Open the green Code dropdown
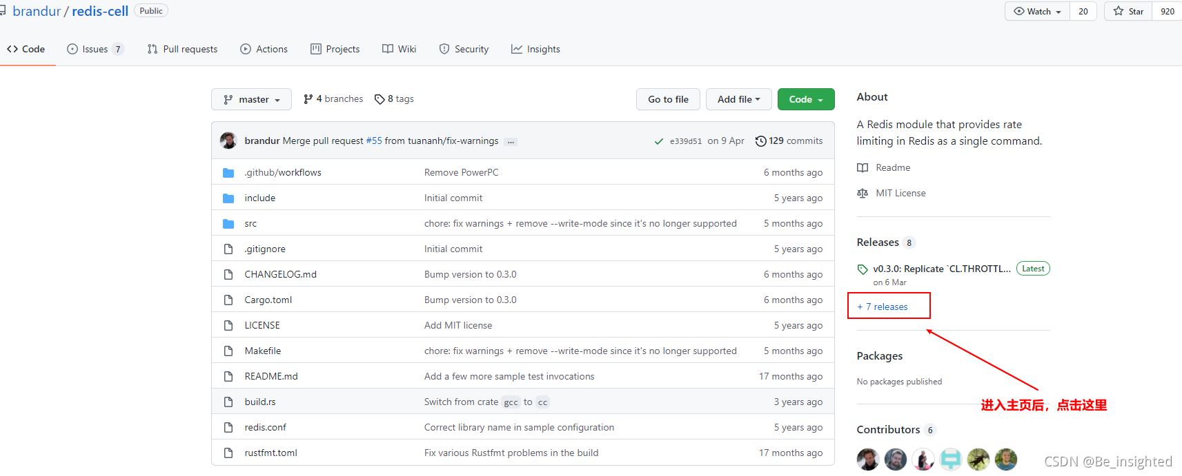The image size is (1182, 476). coord(806,99)
